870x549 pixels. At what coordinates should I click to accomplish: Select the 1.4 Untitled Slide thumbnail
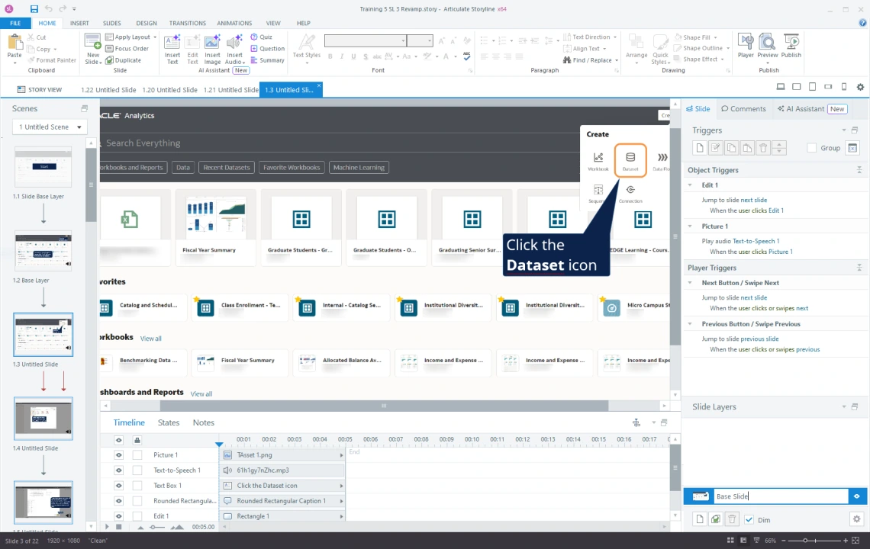(43, 419)
